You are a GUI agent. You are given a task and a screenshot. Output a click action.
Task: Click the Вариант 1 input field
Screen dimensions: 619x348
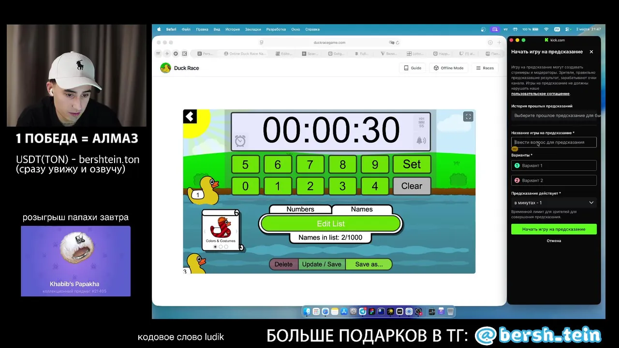coord(554,165)
